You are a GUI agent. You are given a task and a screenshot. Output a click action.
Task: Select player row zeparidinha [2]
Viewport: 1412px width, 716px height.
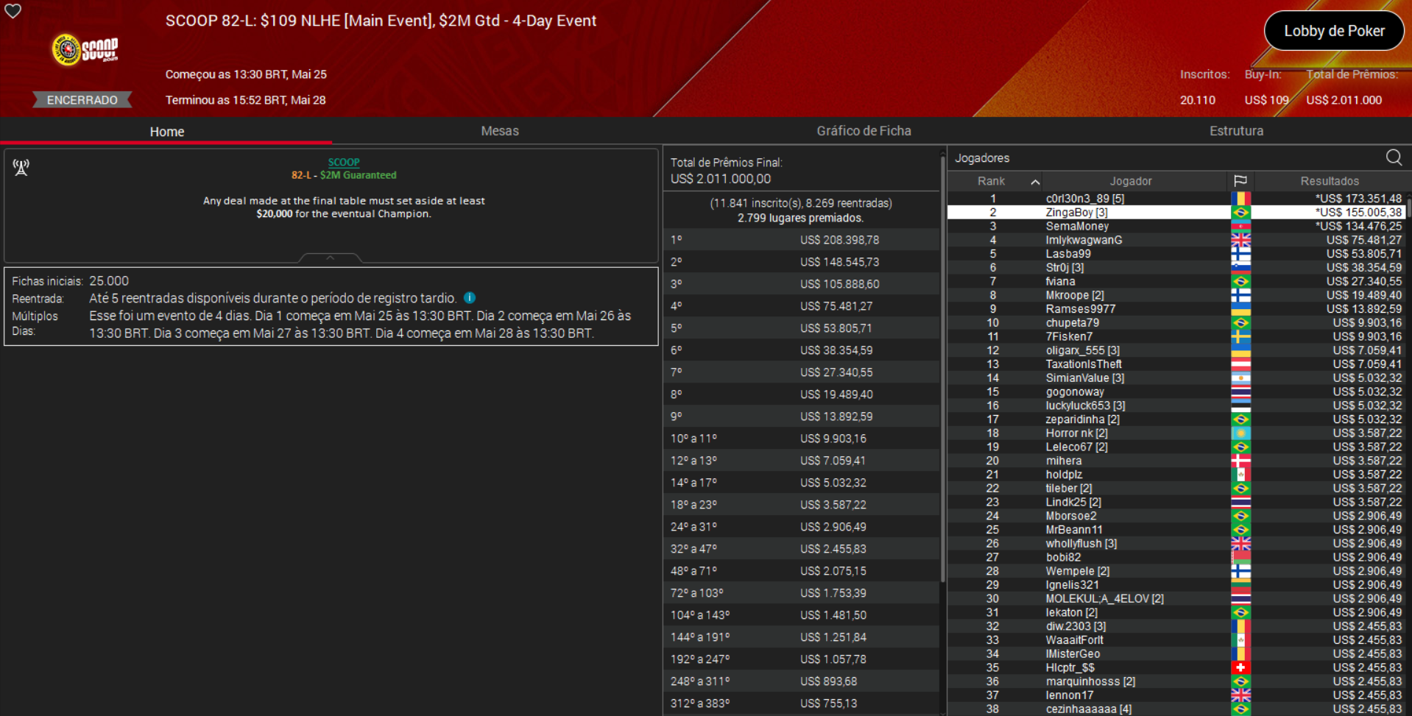pyautogui.click(x=1176, y=419)
